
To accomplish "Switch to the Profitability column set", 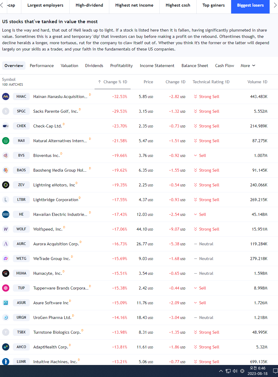I will tap(121, 66).
